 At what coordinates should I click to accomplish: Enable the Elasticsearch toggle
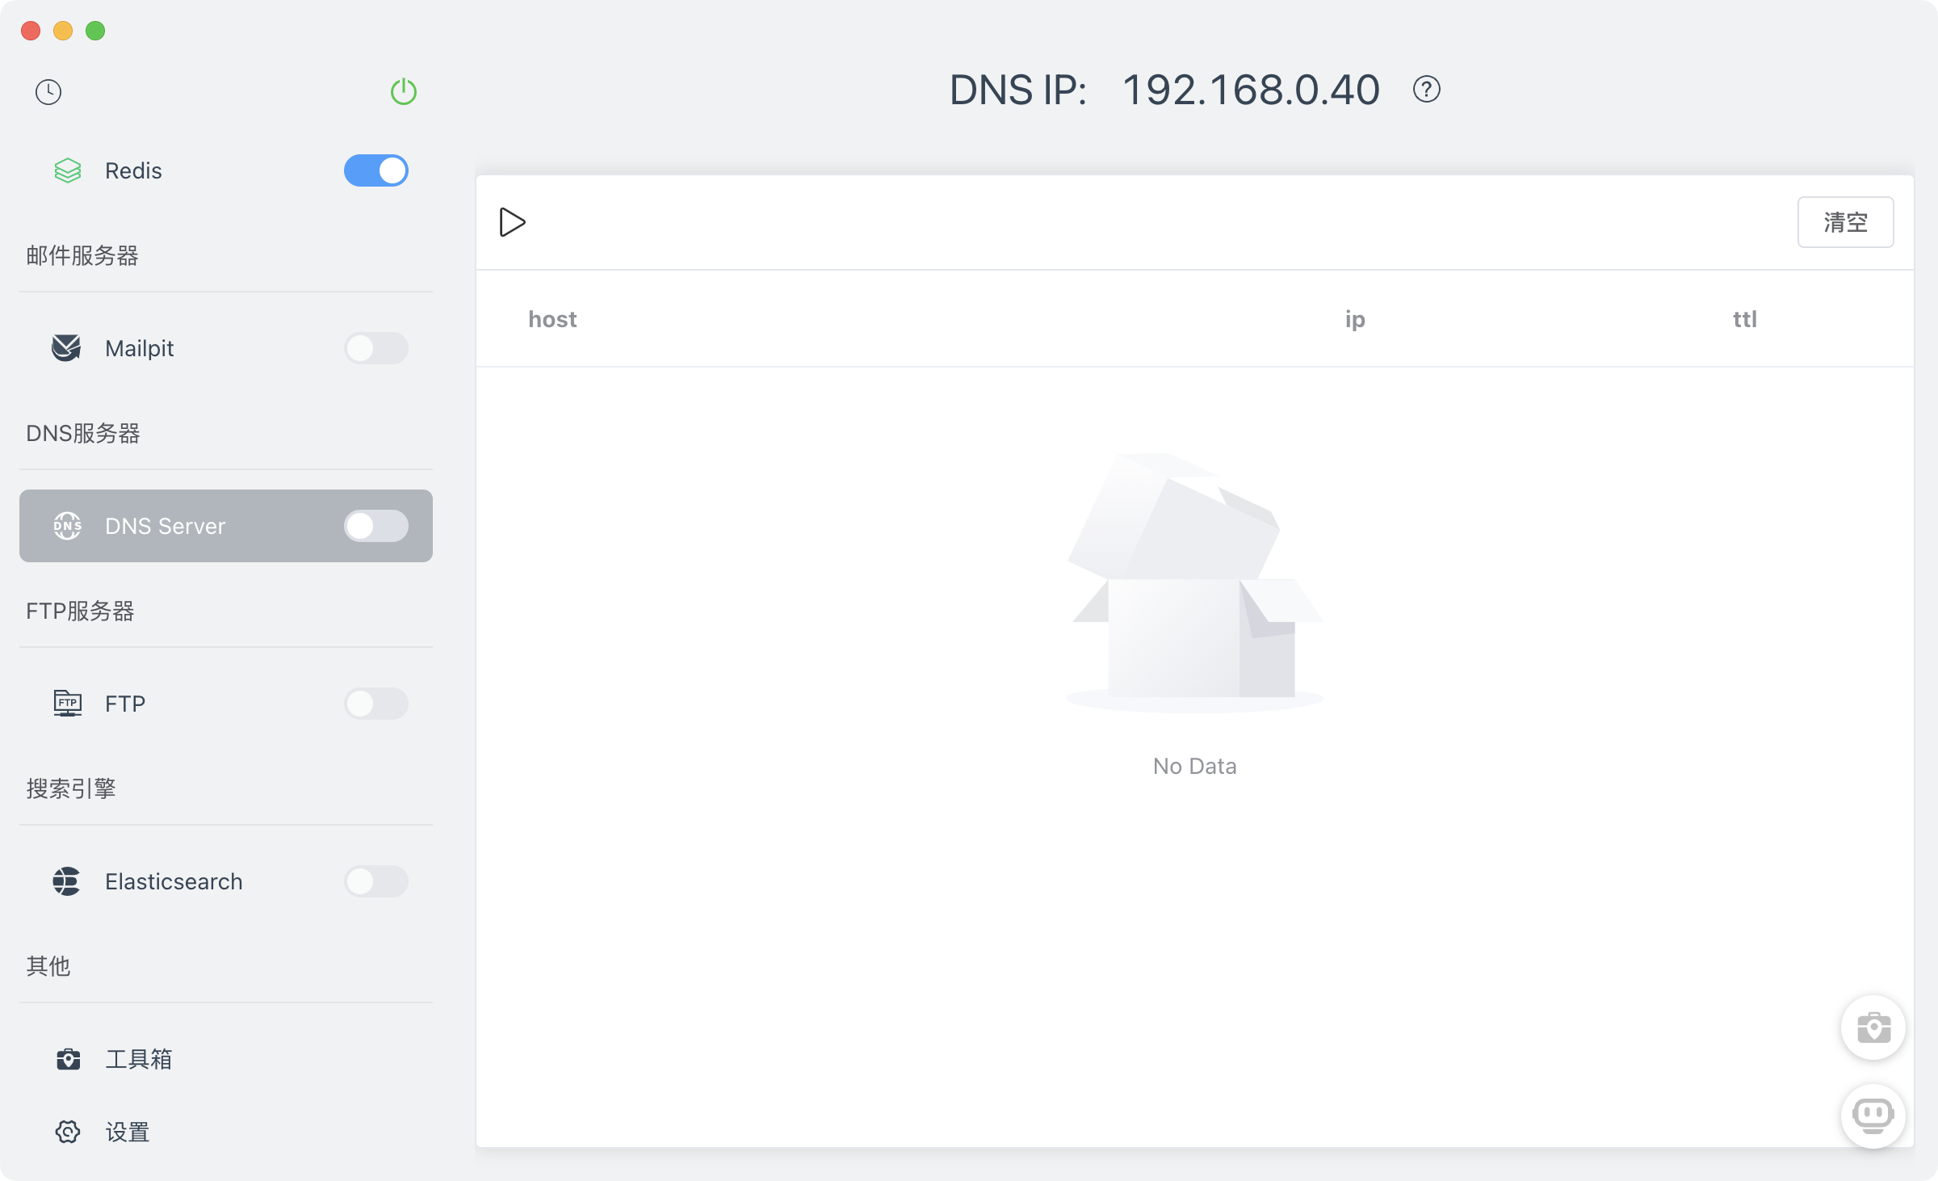point(376,881)
